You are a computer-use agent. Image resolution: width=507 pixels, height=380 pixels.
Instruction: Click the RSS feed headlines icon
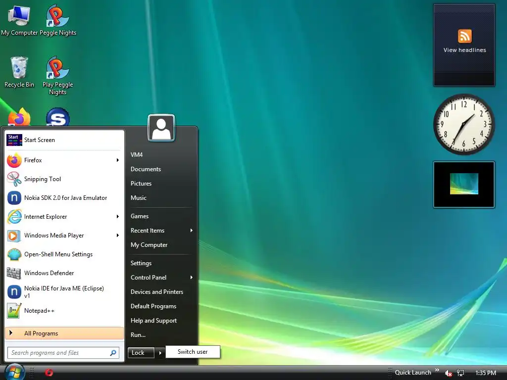[464, 36]
